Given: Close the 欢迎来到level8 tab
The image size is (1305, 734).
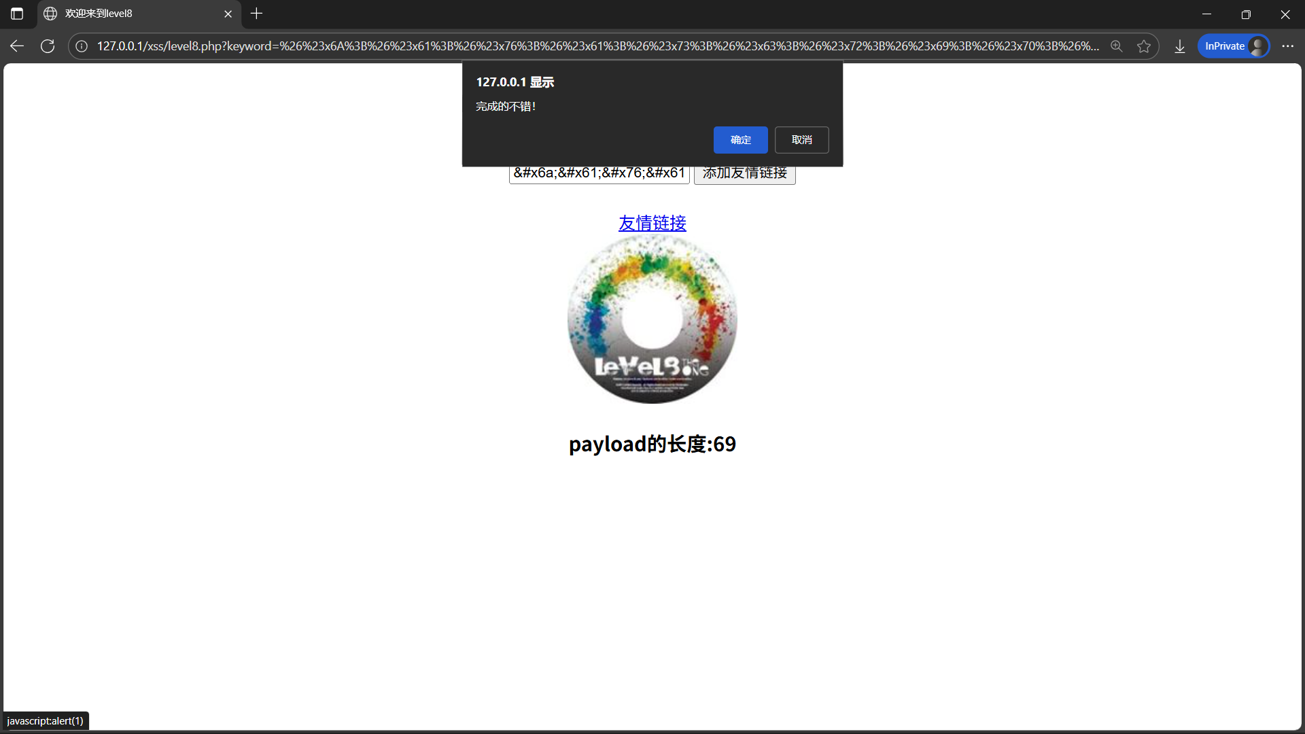Looking at the screenshot, I should [228, 14].
